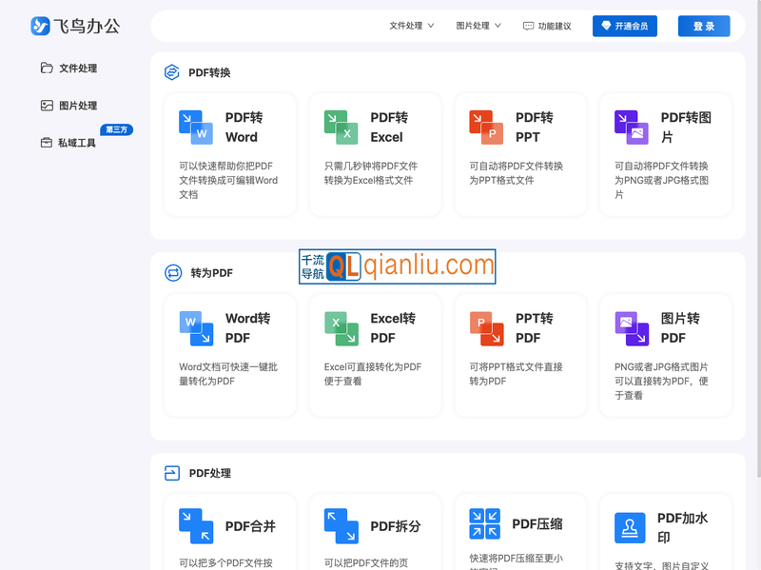Image resolution: width=761 pixels, height=570 pixels.
Task: Click the PDF转Word icon
Action: point(196,128)
